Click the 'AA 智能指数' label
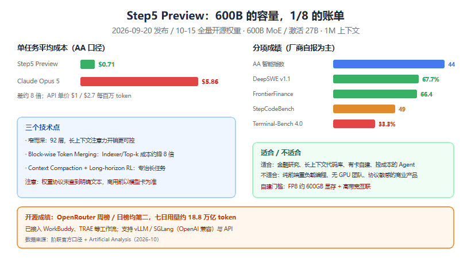This screenshot has width=471, height=270. 269,64
